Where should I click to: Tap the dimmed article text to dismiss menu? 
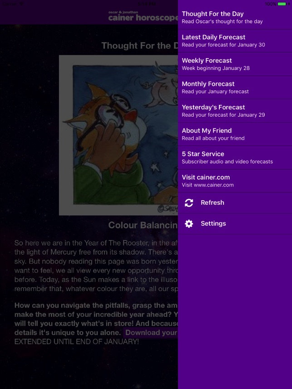(x=96, y=266)
